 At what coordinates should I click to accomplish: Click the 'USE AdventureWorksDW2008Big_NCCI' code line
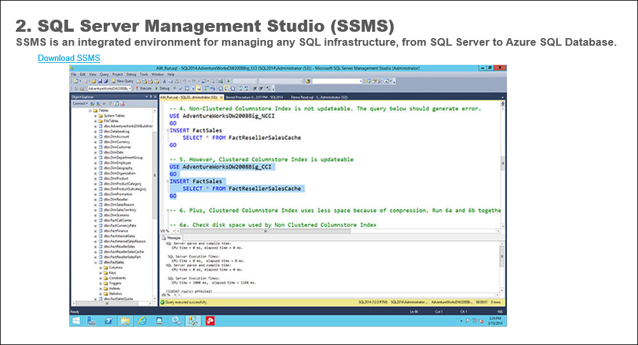click(x=222, y=116)
